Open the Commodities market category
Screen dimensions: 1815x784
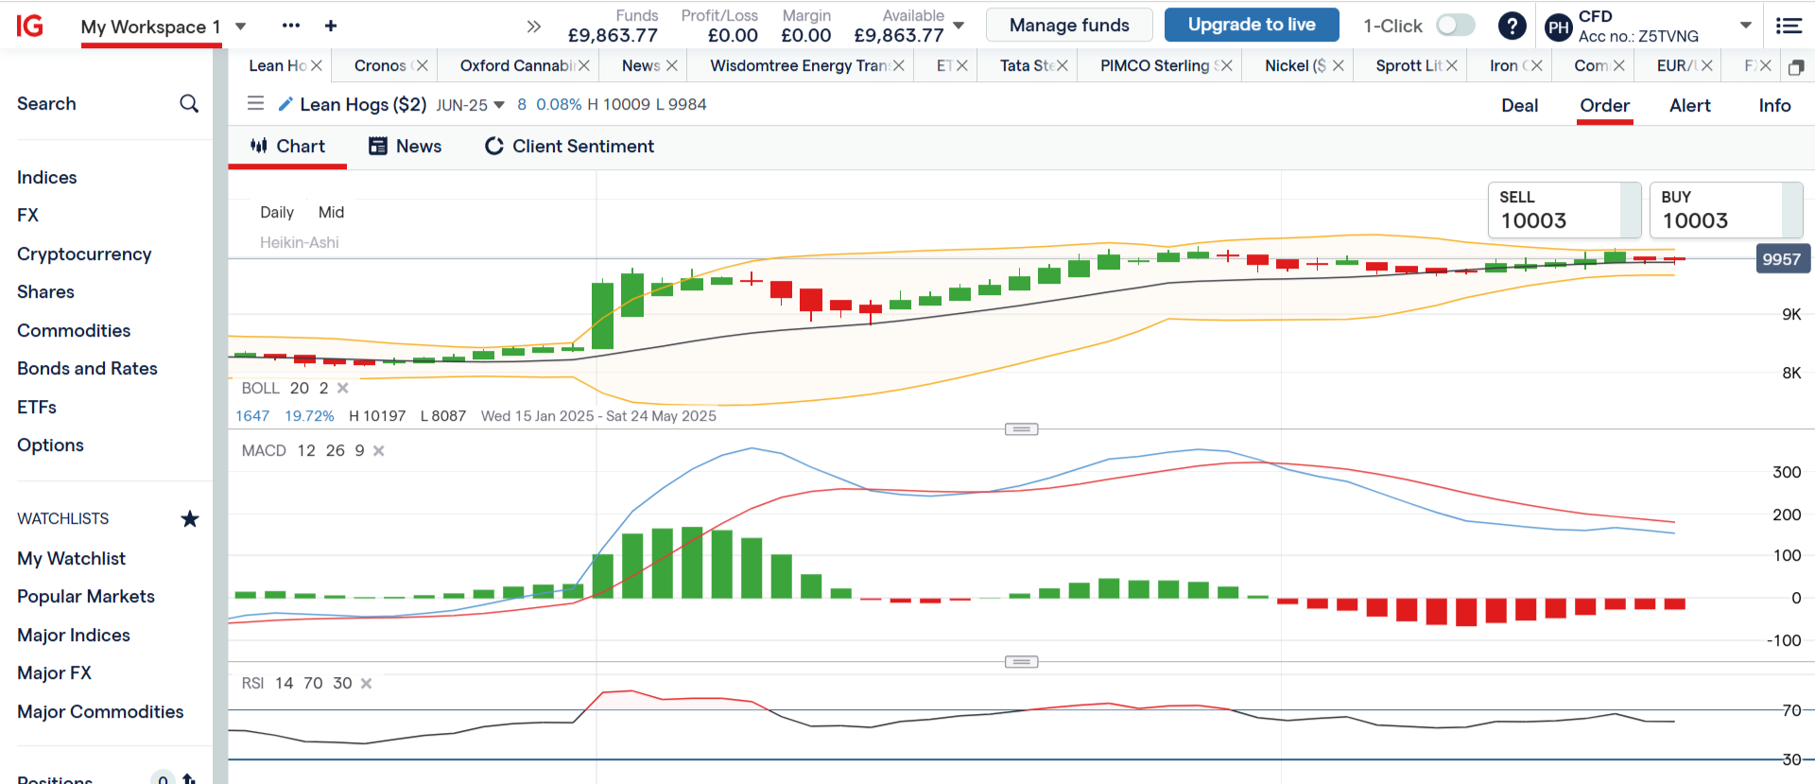point(74,331)
